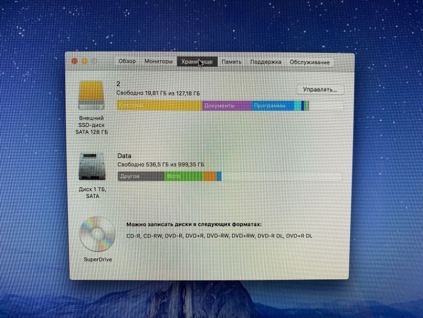Click the CD-R, CD-RW disc formats list
This screenshot has height=318, width=423.
pyautogui.click(x=219, y=236)
